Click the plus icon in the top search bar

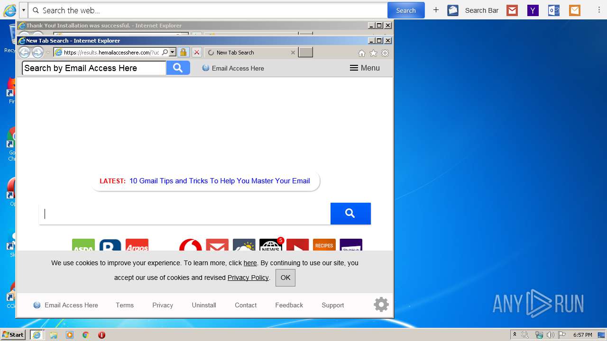pos(436,10)
